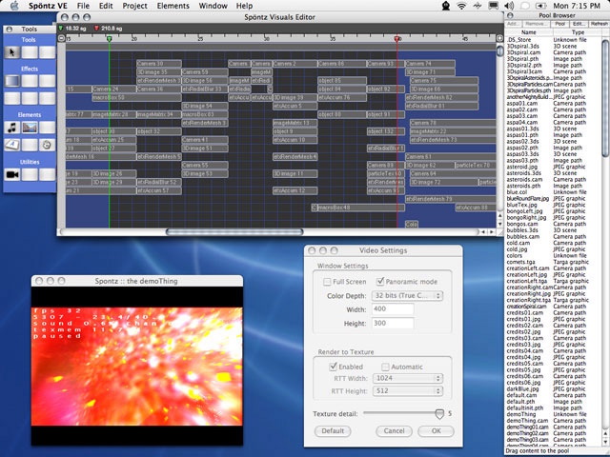Click the Default button in Video Settings
610x457 pixels.
(331, 431)
